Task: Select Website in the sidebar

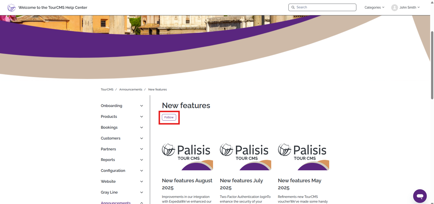Action: [108, 181]
